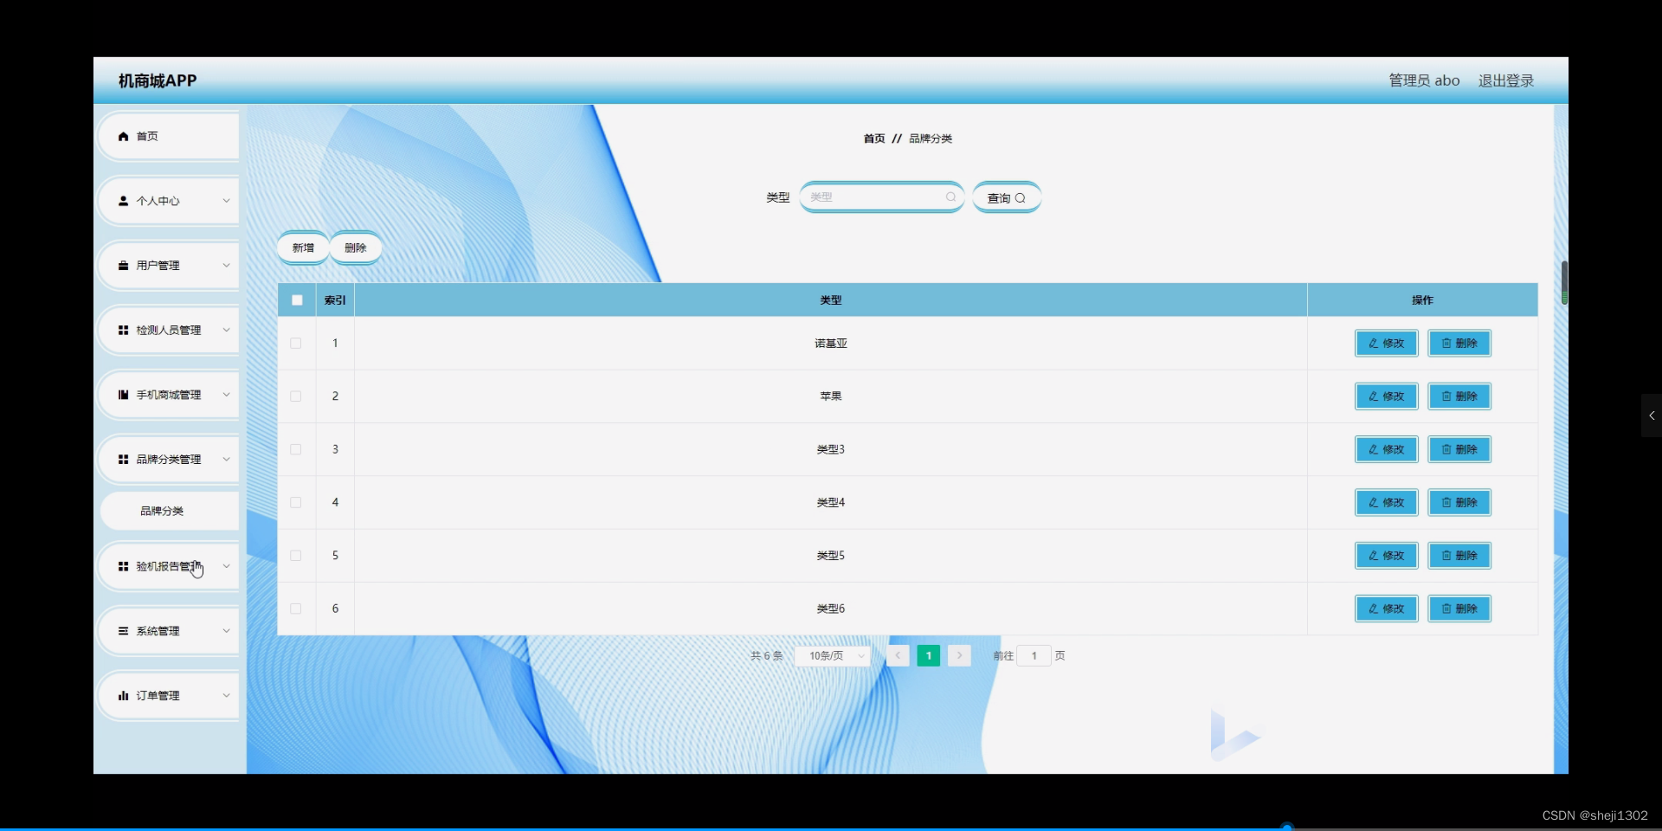Open the 10条/页 page size dropdown
This screenshot has height=831, width=1662.
832,656
